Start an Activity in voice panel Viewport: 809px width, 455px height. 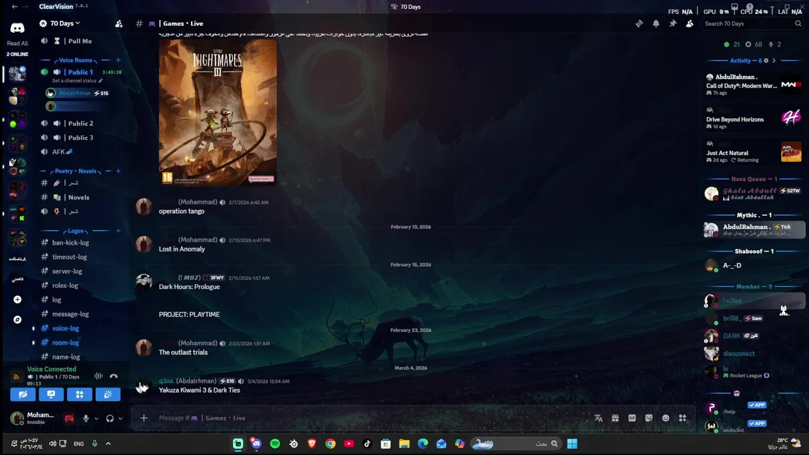(x=80, y=395)
